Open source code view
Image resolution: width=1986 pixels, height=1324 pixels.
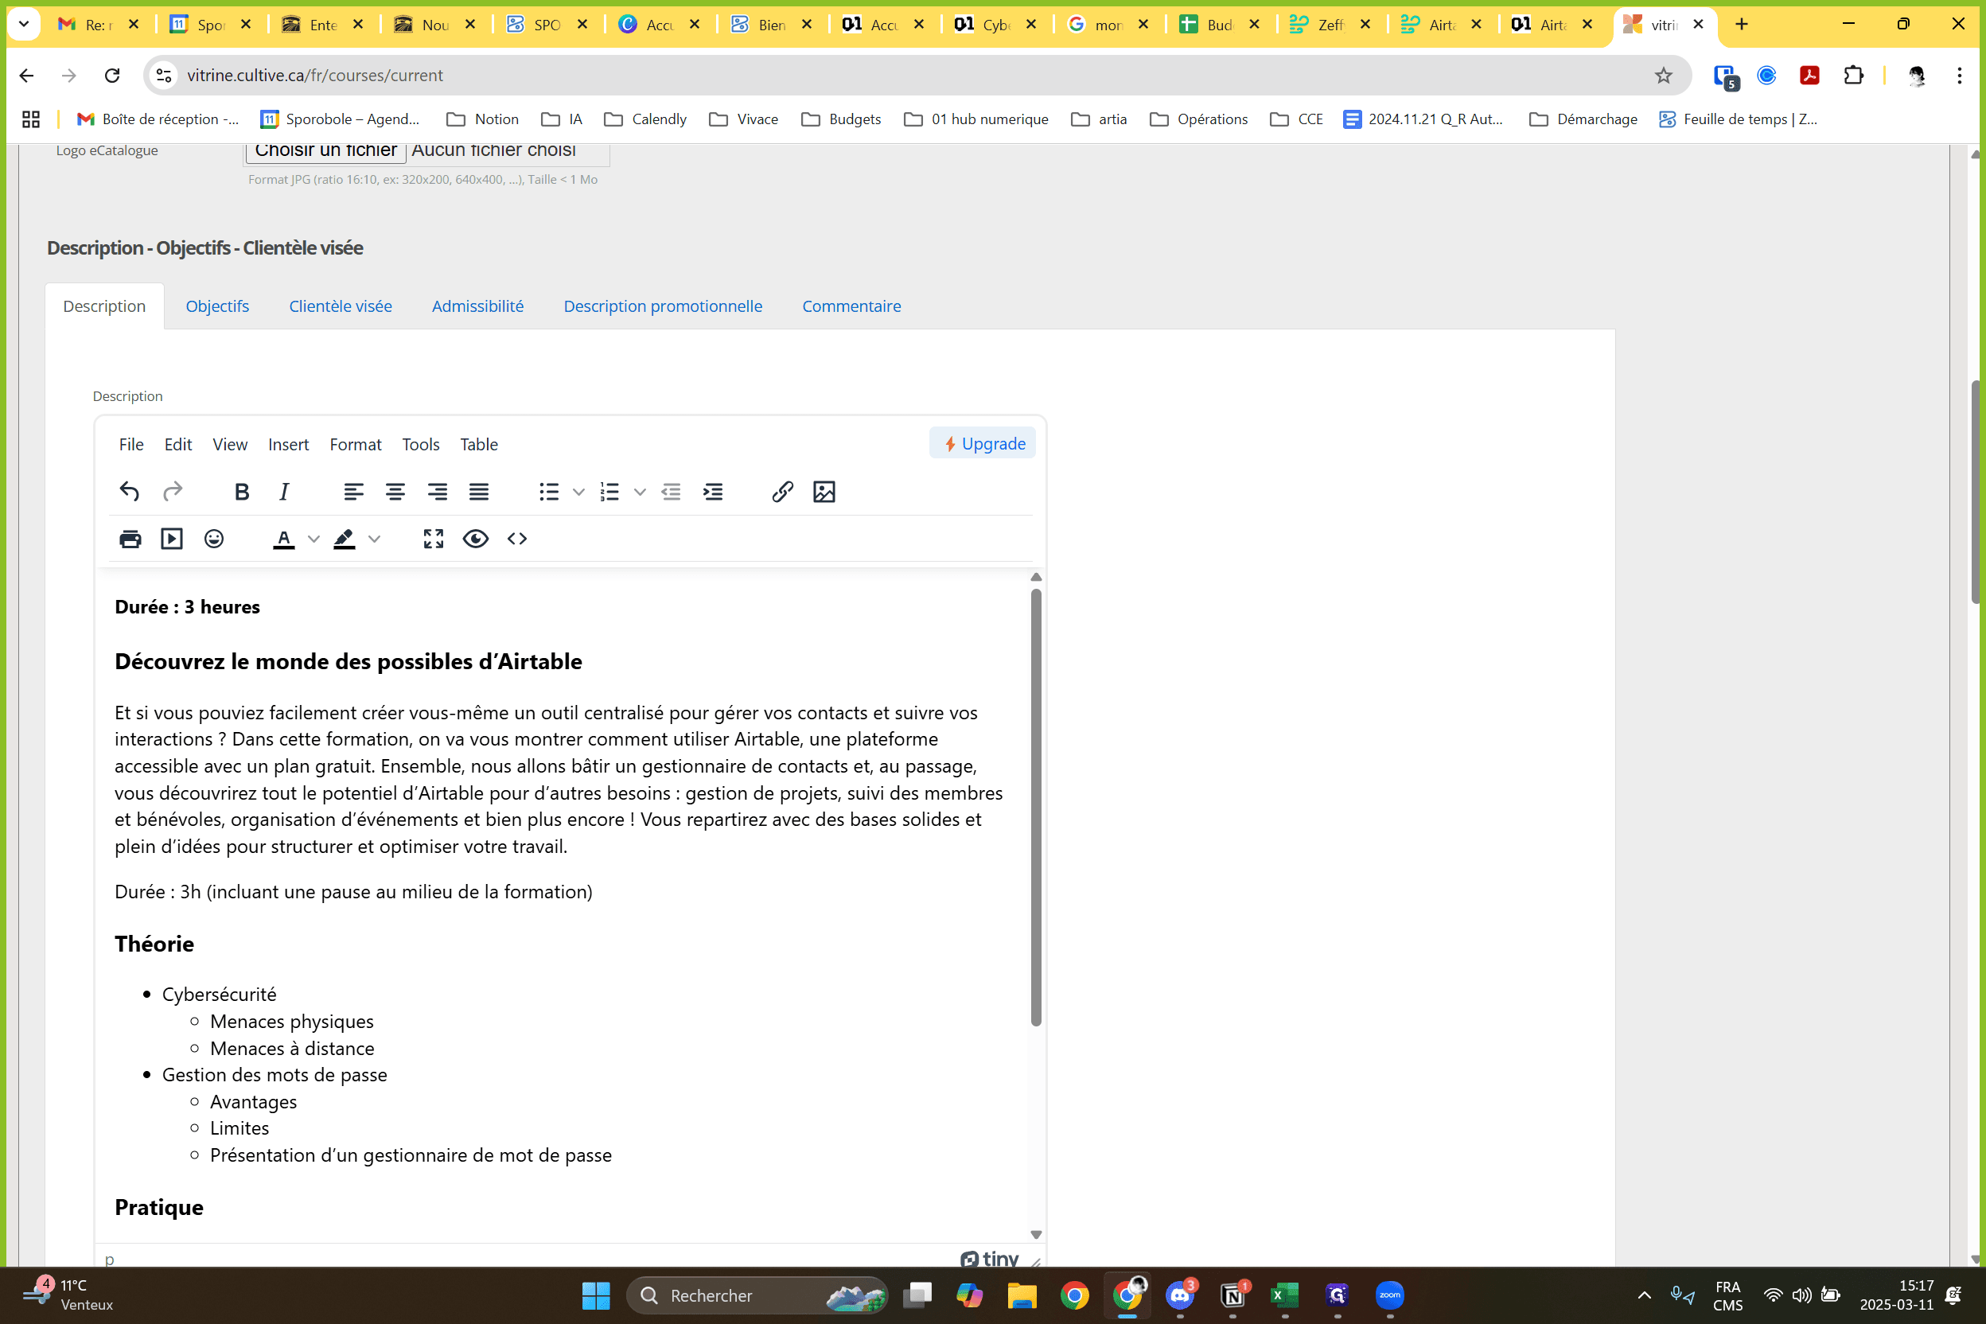click(x=518, y=539)
